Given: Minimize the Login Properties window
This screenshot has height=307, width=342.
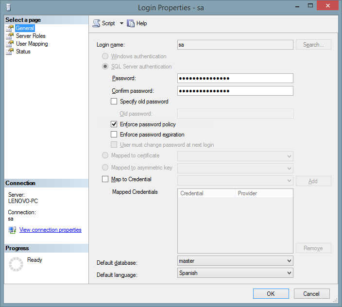Looking at the screenshot, I should pos(297,6).
